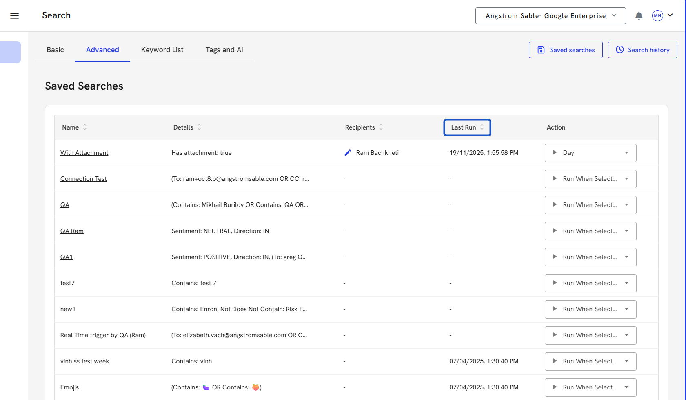Open the Day schedule dropdown arrow

(x=626, y=153)
